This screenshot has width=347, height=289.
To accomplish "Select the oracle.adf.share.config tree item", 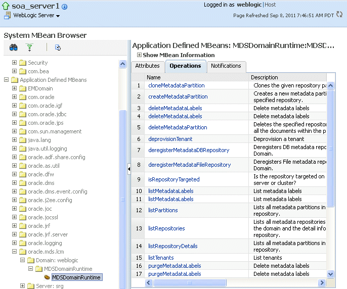I will 57,157.
